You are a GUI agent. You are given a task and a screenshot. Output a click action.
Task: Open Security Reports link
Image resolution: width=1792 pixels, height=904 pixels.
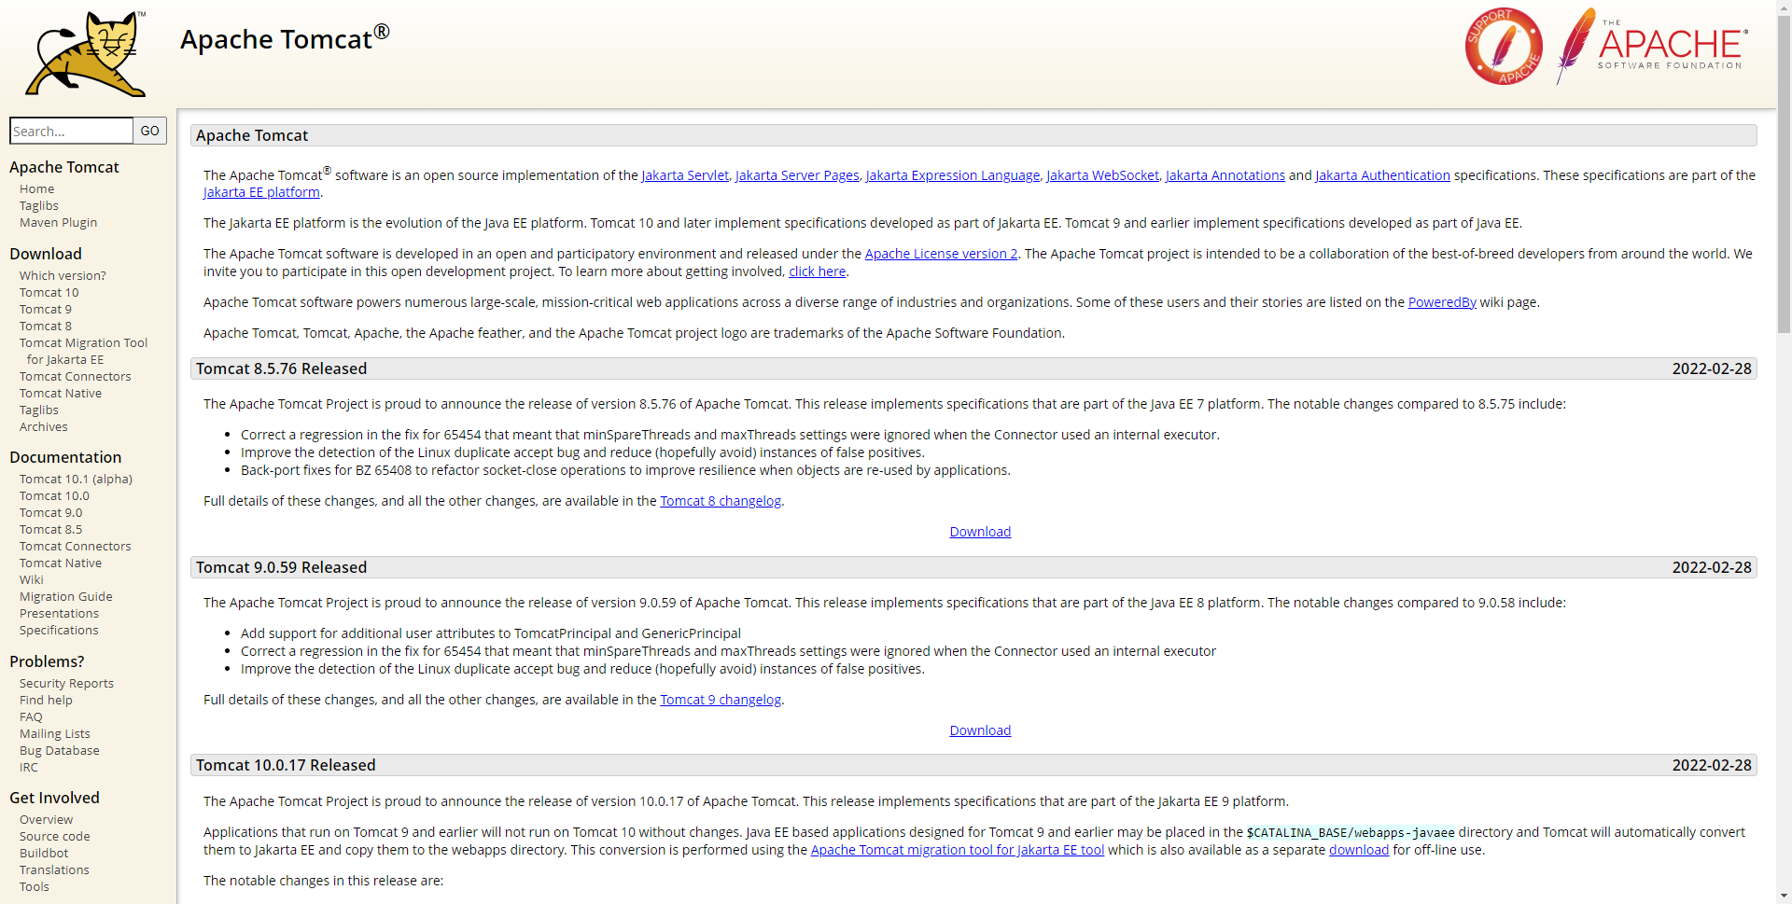point(66,683)
